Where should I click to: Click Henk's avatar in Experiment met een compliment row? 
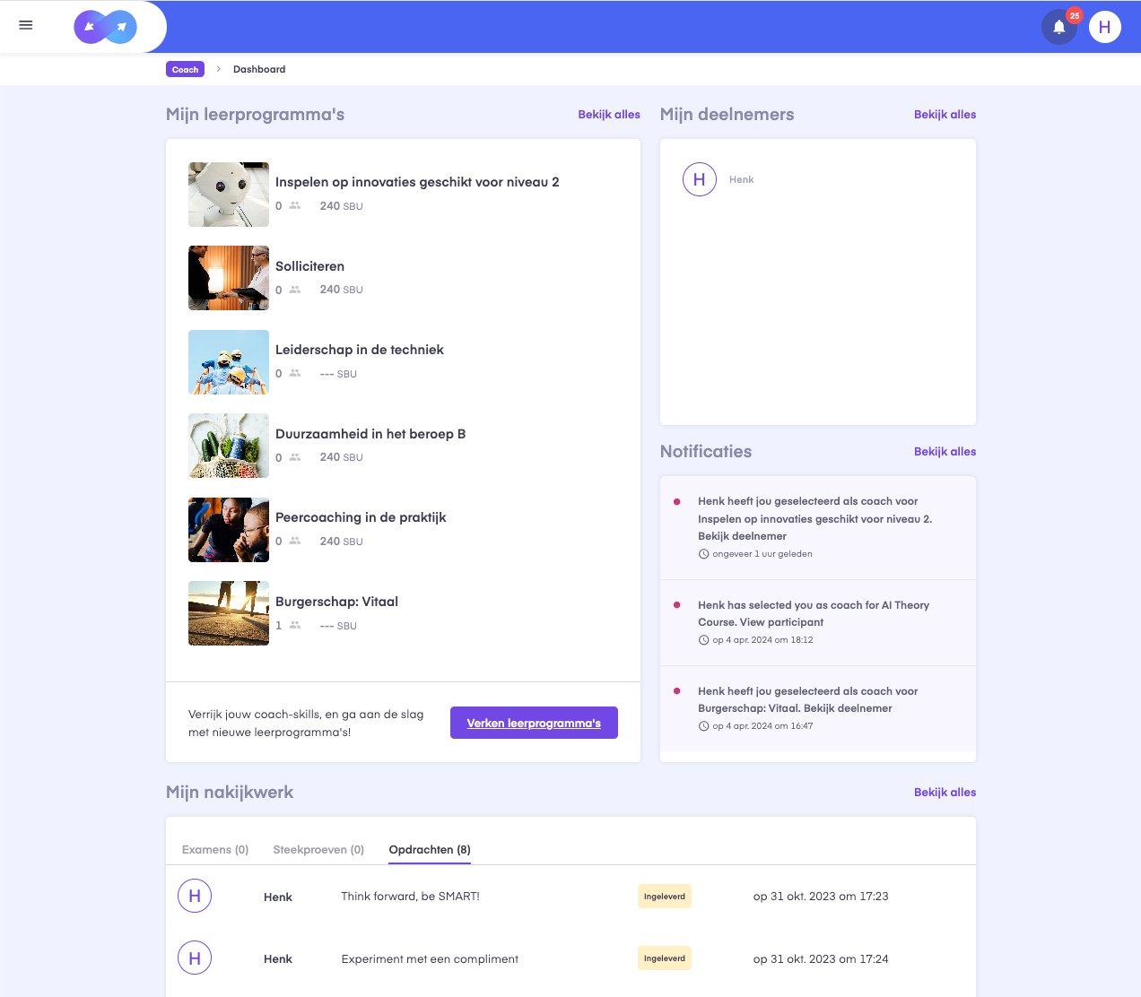[x=195, y=958]
